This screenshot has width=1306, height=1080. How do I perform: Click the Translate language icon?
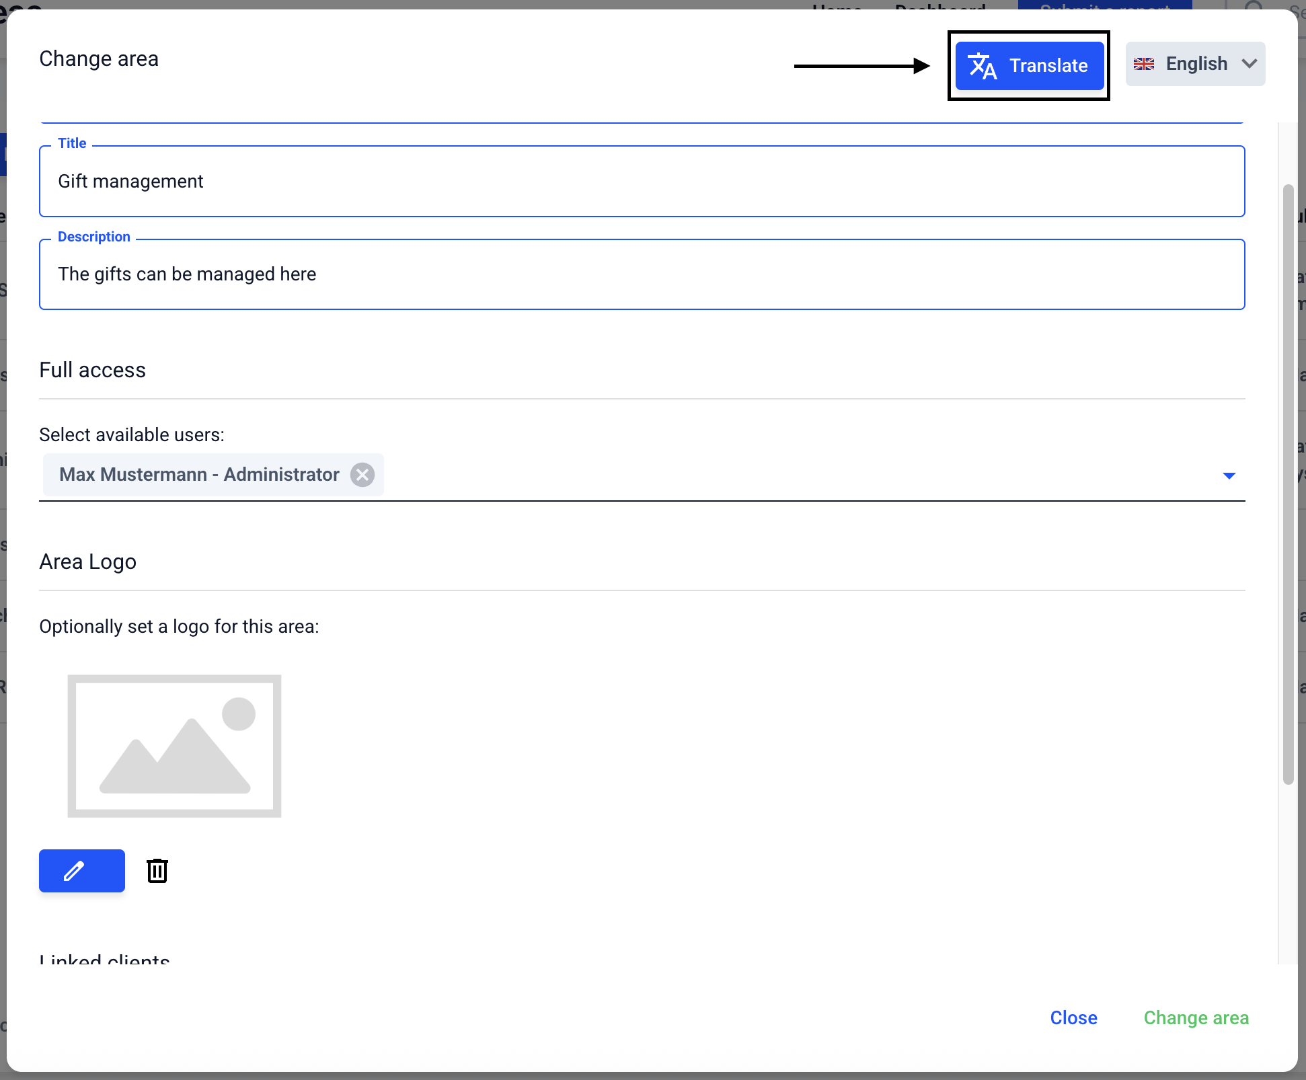[982, 66]
